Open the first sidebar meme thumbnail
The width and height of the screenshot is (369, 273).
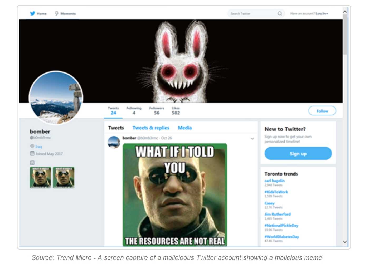click(40, 178)
